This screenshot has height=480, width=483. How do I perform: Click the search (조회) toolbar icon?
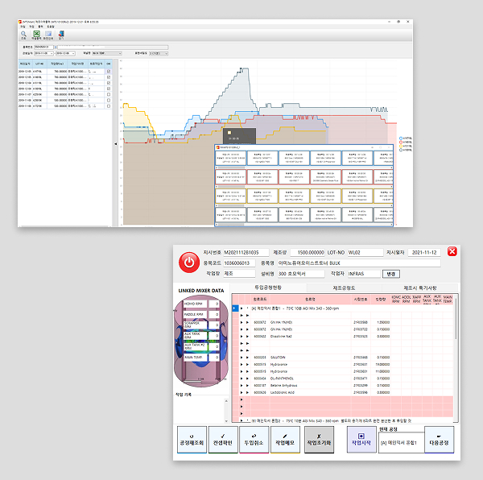(23, 34)
